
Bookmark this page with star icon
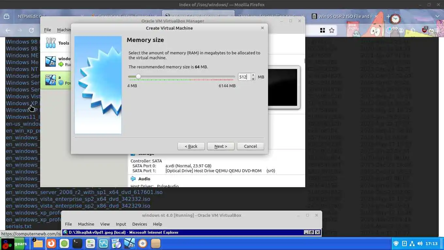tap(332, 30)
